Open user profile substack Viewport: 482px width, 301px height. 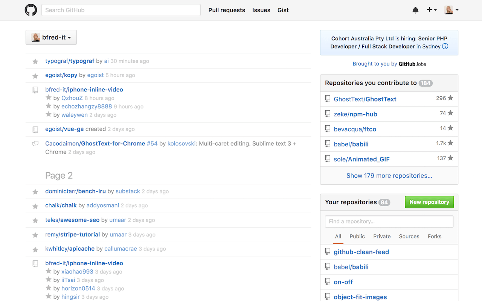[x=128, y=191]
